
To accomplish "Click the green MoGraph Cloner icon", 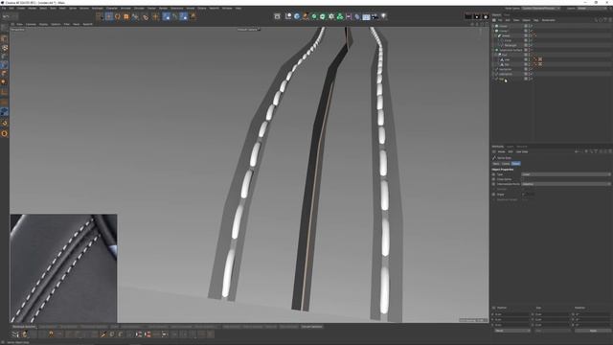I will (340, 16).
